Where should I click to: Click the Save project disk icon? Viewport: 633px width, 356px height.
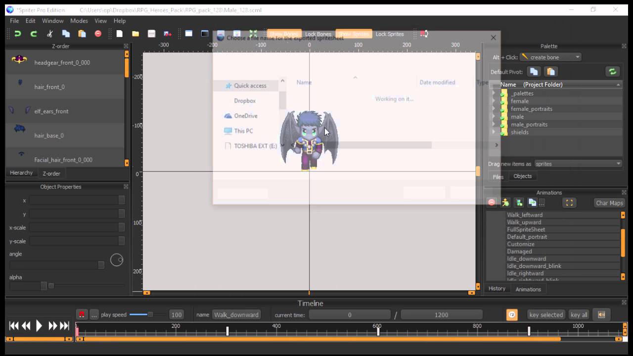click(151, 34)
